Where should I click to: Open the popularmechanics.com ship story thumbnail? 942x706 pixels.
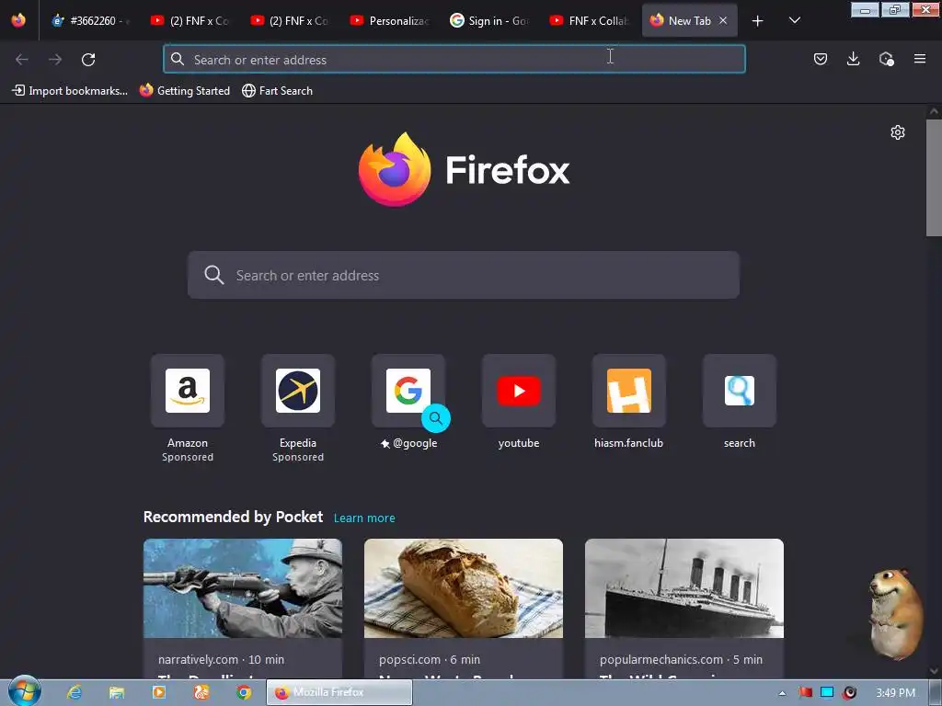pos(684,588)
